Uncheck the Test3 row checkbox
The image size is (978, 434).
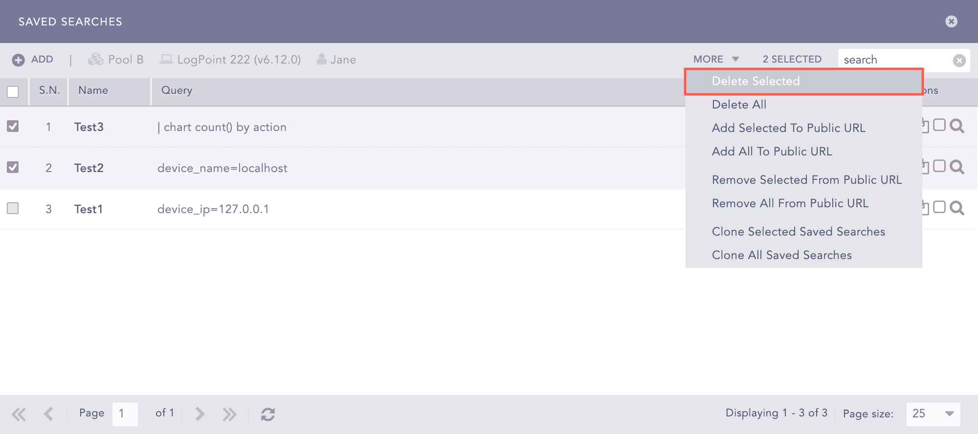pos(13,126)
